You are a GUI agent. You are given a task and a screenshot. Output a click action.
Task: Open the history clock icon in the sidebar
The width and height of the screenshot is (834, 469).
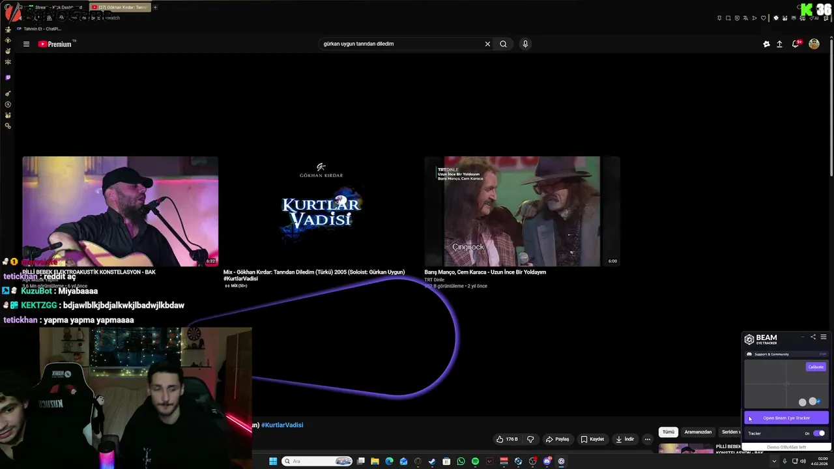click(8, 104)
